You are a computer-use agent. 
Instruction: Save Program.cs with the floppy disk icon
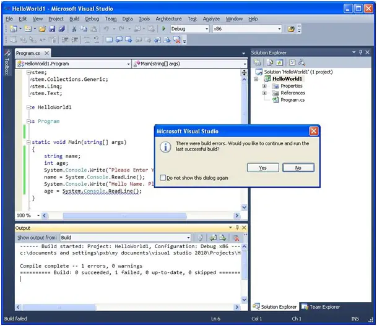coord(52,29)
